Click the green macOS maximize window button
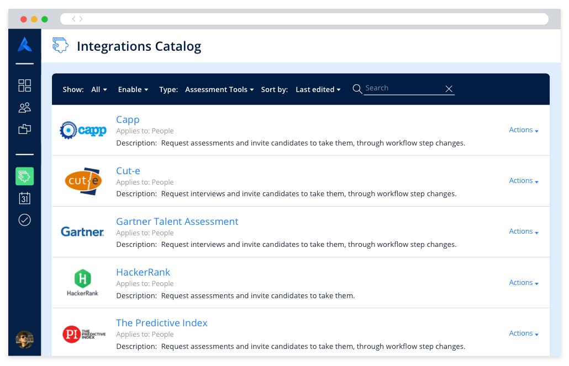The height and width of the screenshot is (366, 569). pyautogui.click(x=45, y=19)
